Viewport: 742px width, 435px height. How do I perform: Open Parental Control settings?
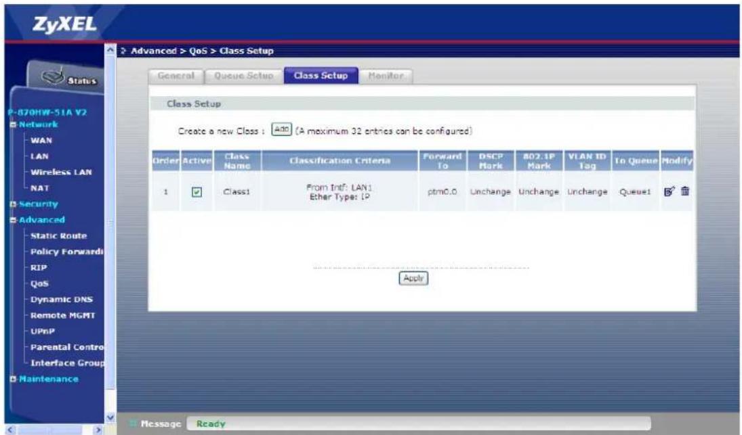(x=66, y=347)
